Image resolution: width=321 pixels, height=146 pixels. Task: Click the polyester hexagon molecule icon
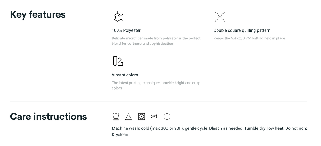coord(118,17)
